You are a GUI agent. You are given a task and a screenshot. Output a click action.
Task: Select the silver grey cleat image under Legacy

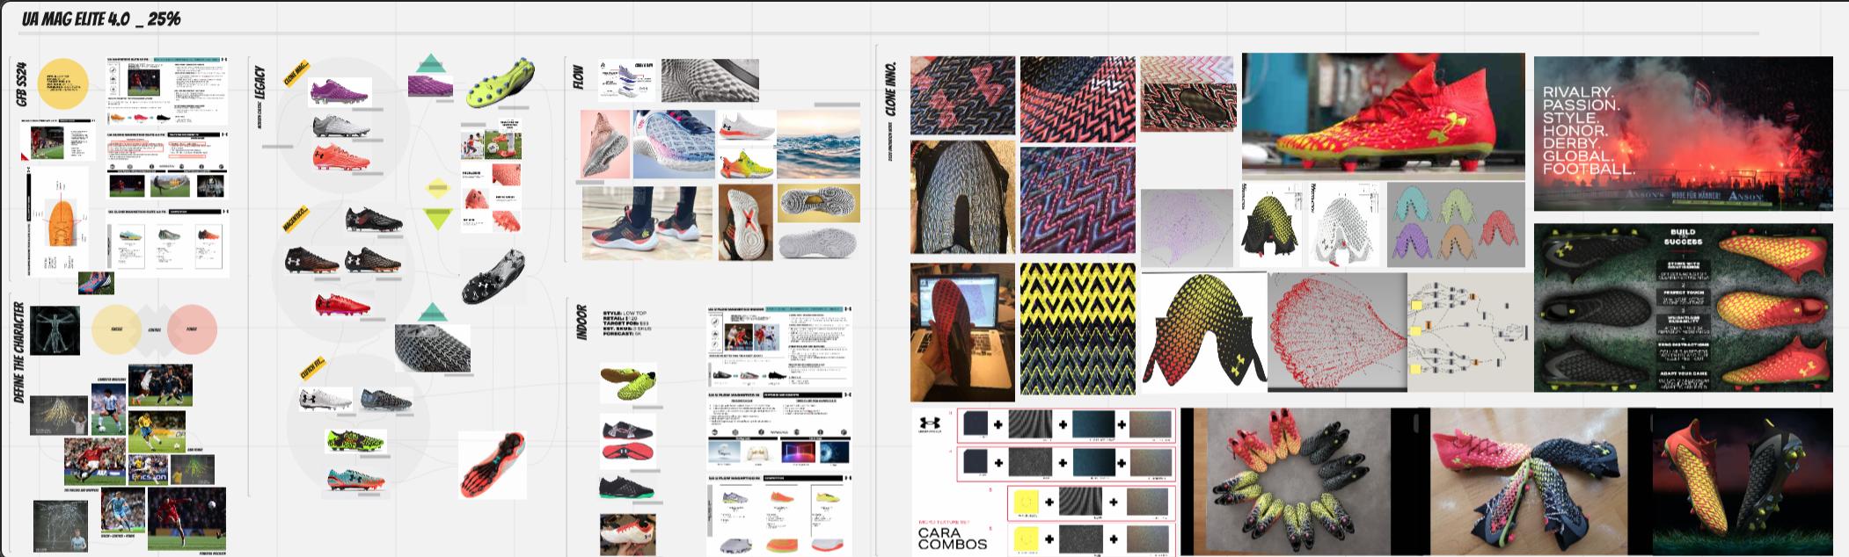pyautogui.click(x=341, y=126)
